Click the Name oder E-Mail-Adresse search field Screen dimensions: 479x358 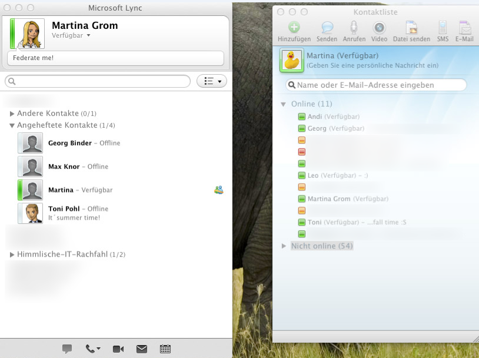point(377,85)
